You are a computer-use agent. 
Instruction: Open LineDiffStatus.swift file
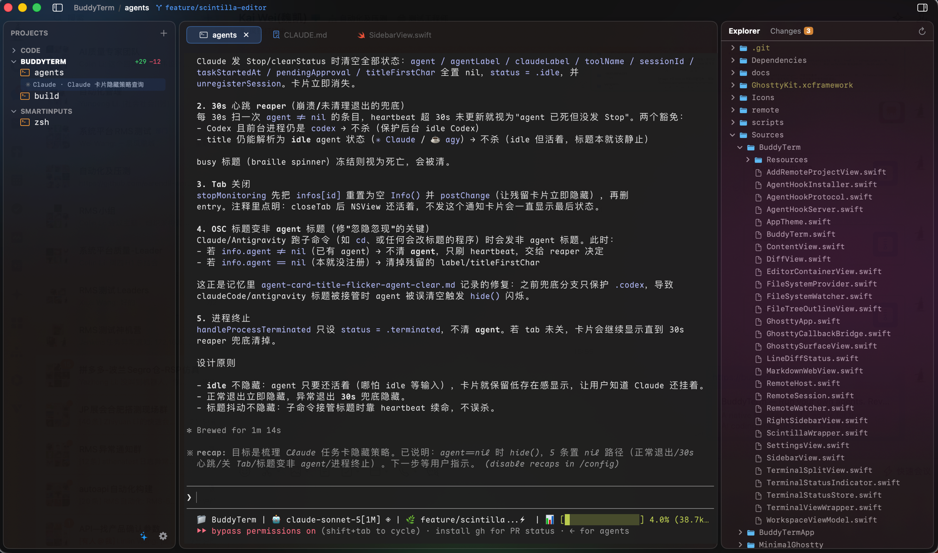coord(812,359)
